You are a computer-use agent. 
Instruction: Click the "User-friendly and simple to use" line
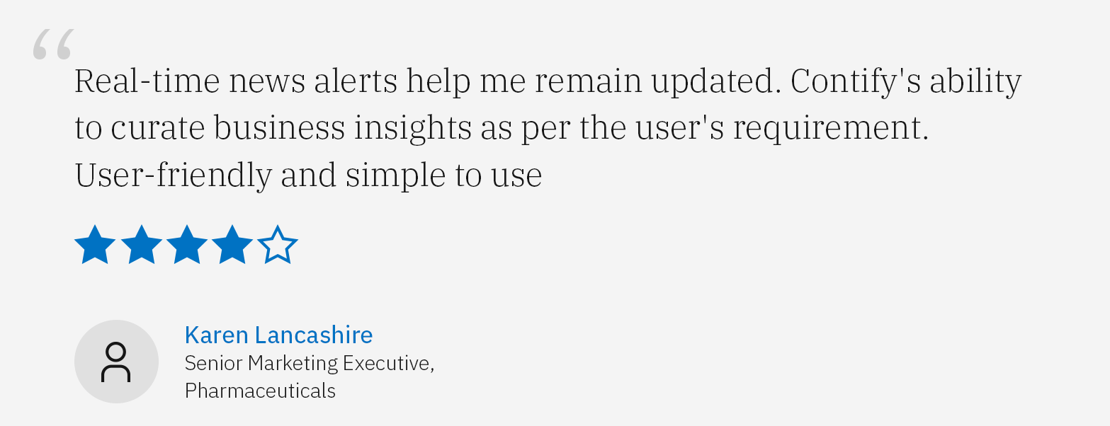pos(308,175)
